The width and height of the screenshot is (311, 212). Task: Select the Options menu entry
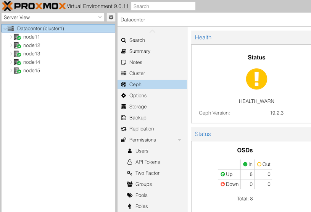pyautogui.click(x=138, y=95)
